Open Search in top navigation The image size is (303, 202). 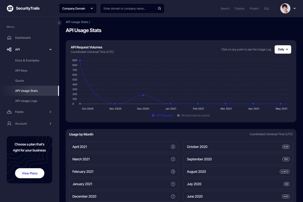[x=225, y=8]
